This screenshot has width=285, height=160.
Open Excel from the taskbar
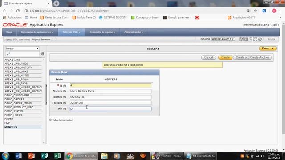pos(57,156)
